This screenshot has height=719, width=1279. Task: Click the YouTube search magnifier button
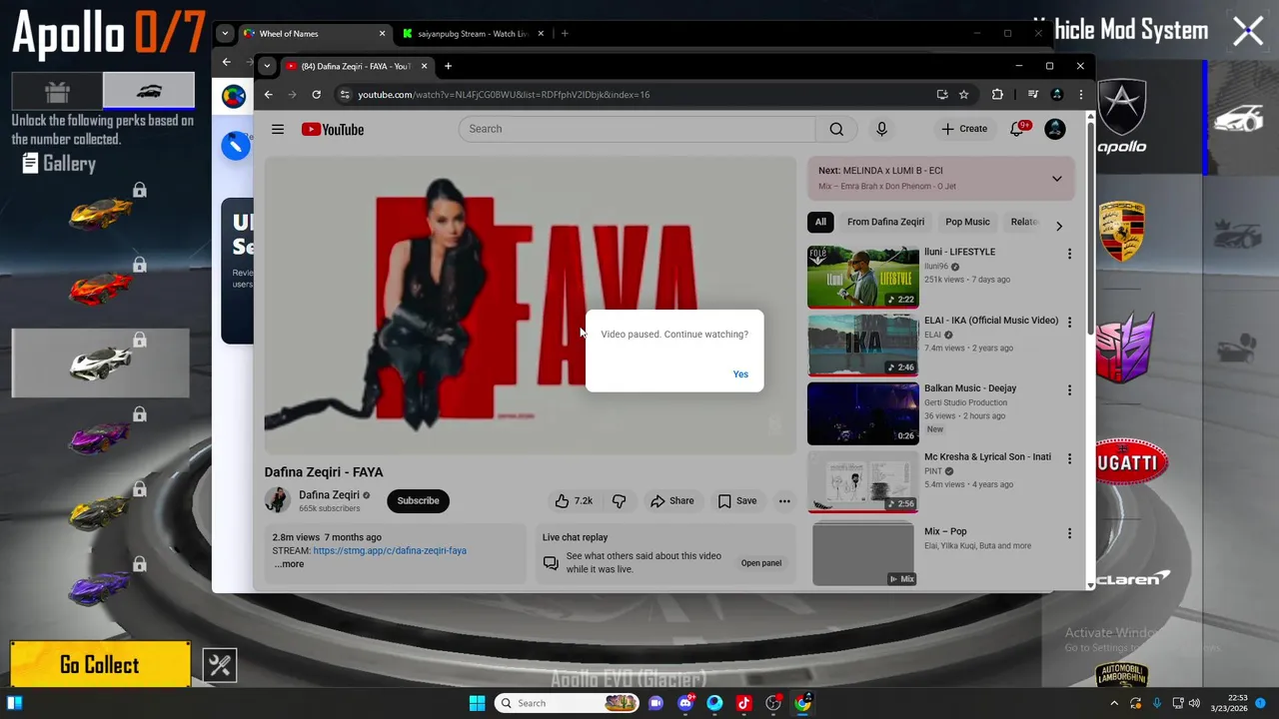pyautogui.click(x=836, y=129)
